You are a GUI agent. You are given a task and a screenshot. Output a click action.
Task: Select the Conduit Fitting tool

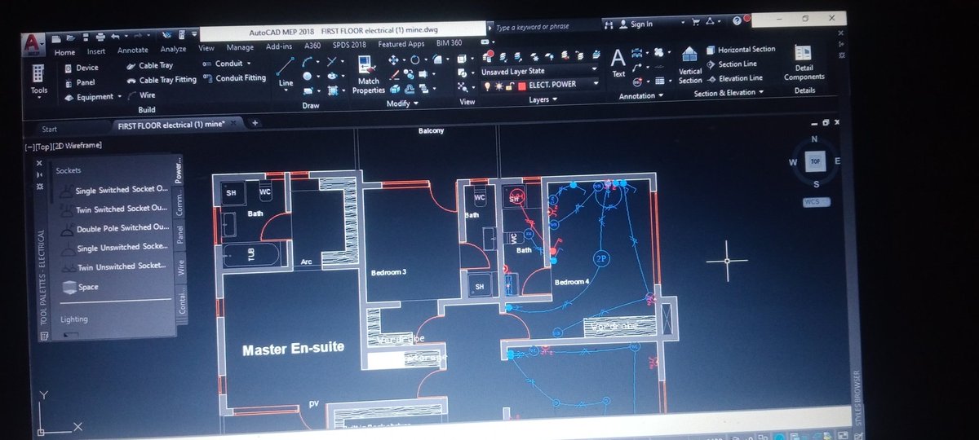coord(234,78)
